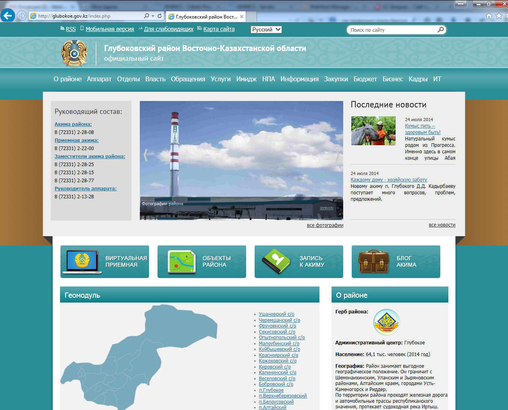Open the НПА menu
The height and width of the screenshot is (410, 508).
pyautogui.click(x=269, y=79)
